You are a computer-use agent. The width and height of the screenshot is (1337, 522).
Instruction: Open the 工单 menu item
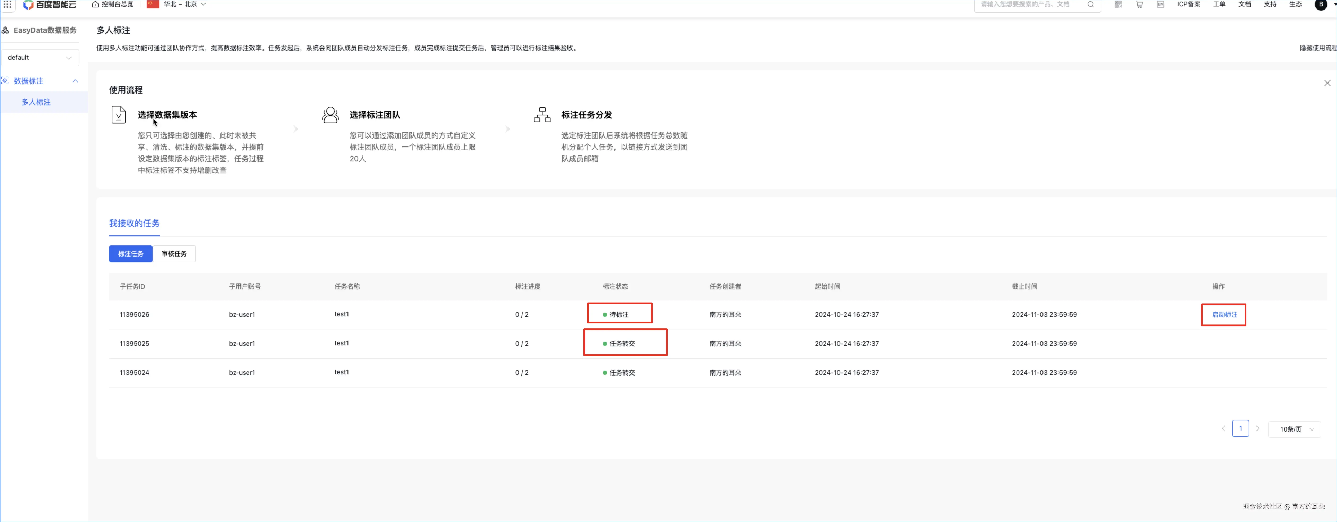point(1219,4)
